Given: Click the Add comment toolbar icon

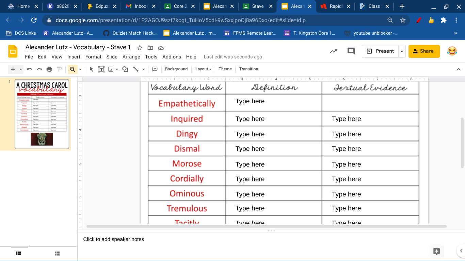Looking at the screenshot, I should (x=155, y=69).
